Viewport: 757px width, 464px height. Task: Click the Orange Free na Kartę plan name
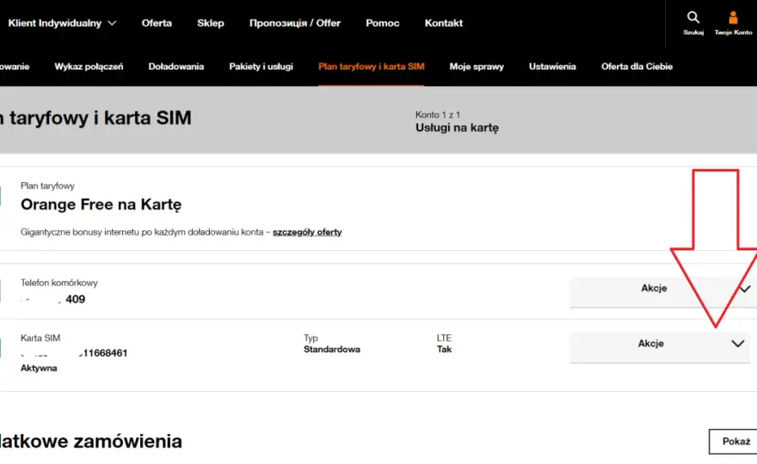point(101,205)
